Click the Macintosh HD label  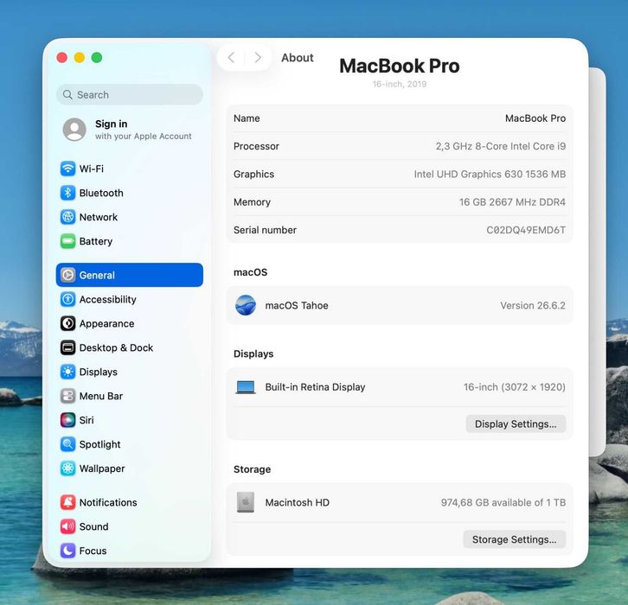pos(298,502)
